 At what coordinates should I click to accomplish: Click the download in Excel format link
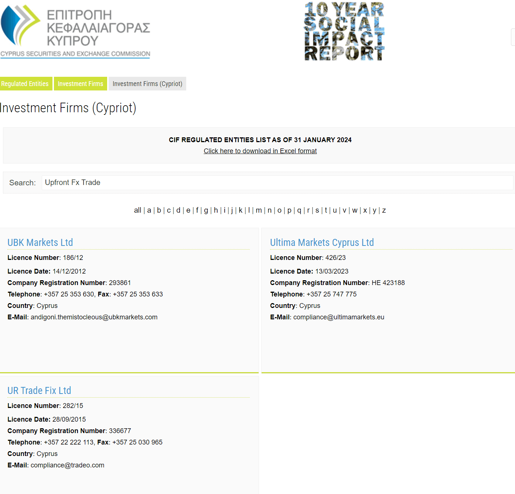coord(260,151)
